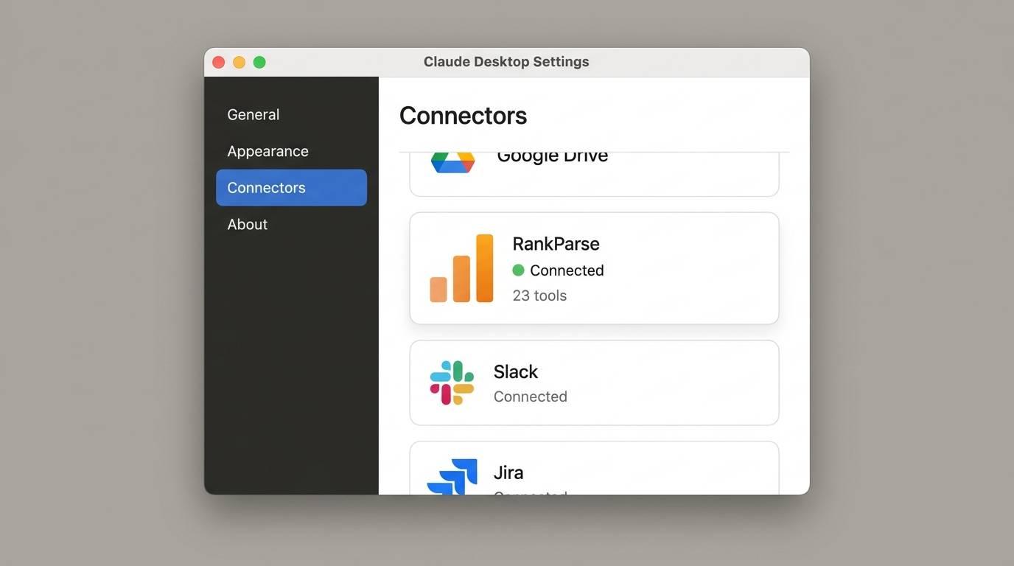Click the '23 tools' label under RankParse
This screenshot has width=1014, height=566.
pyautogui.click(x=539, y=296)
